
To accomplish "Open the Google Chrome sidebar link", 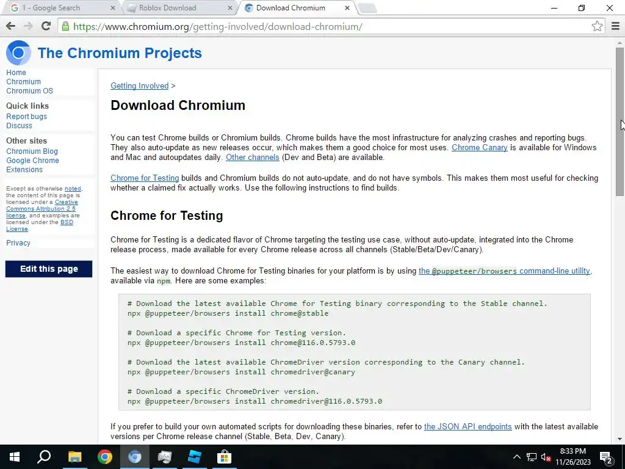I will (32, 161).
